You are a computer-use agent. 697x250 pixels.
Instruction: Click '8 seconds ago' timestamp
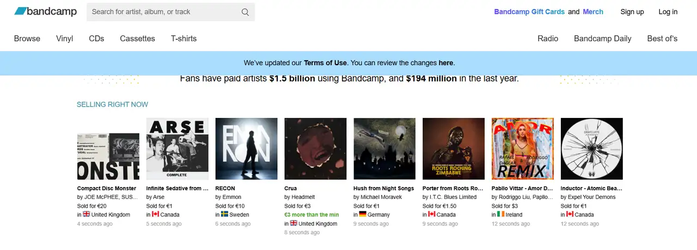point(302,233)
